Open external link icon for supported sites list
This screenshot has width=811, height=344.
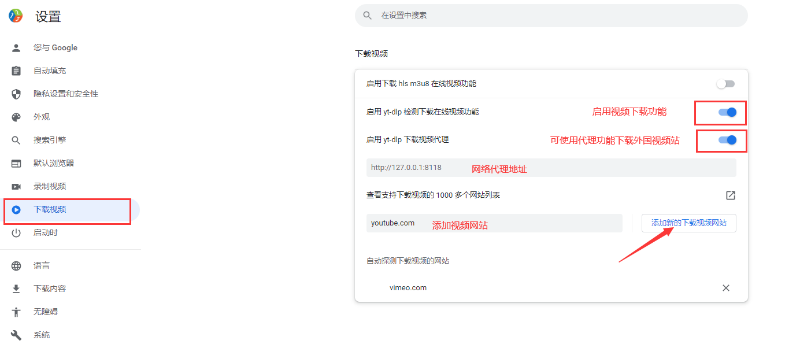click(x=731, y=195)
